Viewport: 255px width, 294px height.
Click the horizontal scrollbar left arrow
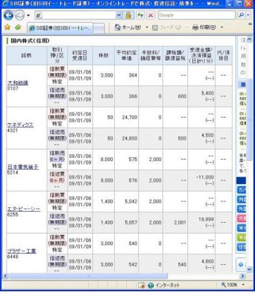5,276
